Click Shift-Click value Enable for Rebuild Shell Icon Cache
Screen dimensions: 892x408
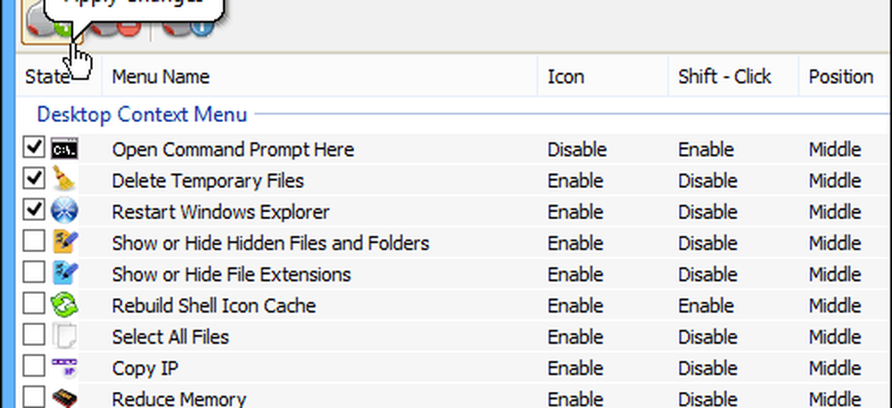[x=705, y=306]
